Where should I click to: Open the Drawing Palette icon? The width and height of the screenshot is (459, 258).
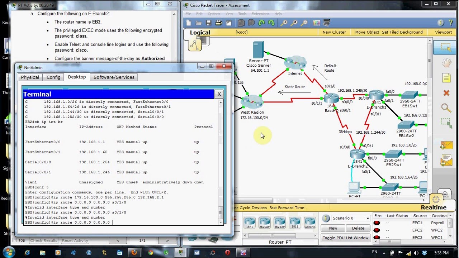[317, 23]
